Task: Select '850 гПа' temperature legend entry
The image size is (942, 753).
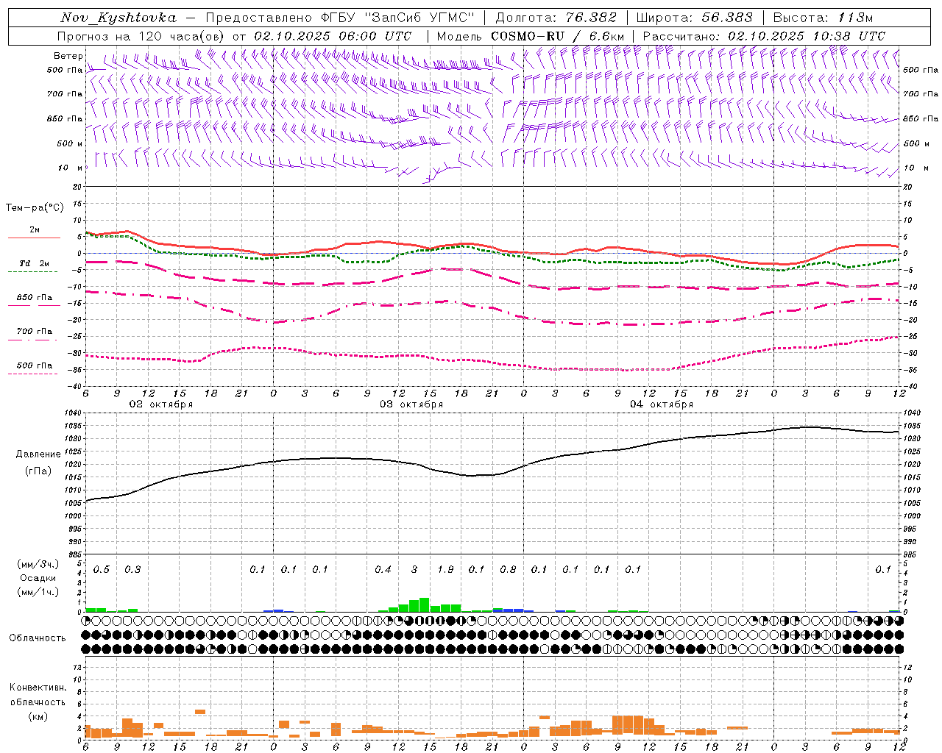Action: (x=35, y=298)
